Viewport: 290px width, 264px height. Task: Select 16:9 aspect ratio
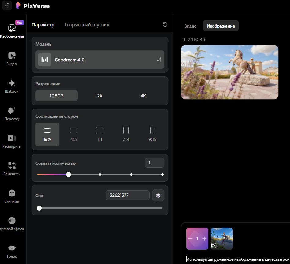tap(47, 134)
